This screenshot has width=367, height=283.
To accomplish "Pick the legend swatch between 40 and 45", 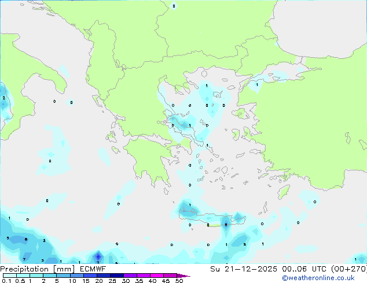I will 157,275.
